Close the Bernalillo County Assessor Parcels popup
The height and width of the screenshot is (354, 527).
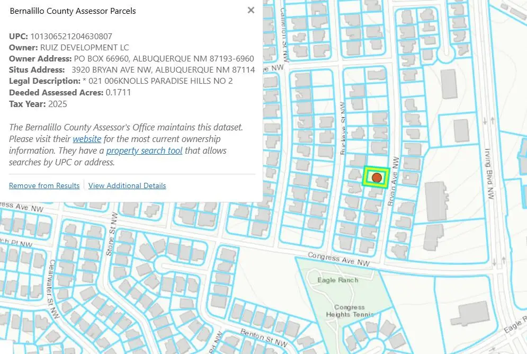click(251, 10)
